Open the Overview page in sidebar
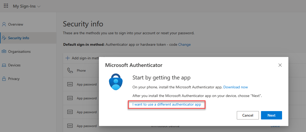306x132 pixels. click(16, 24)
